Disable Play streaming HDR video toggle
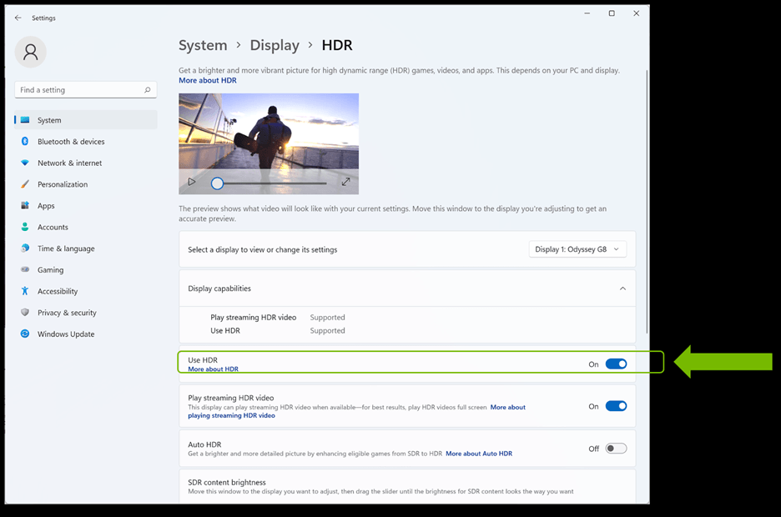 pyautogui.click(x=616, y=406)
